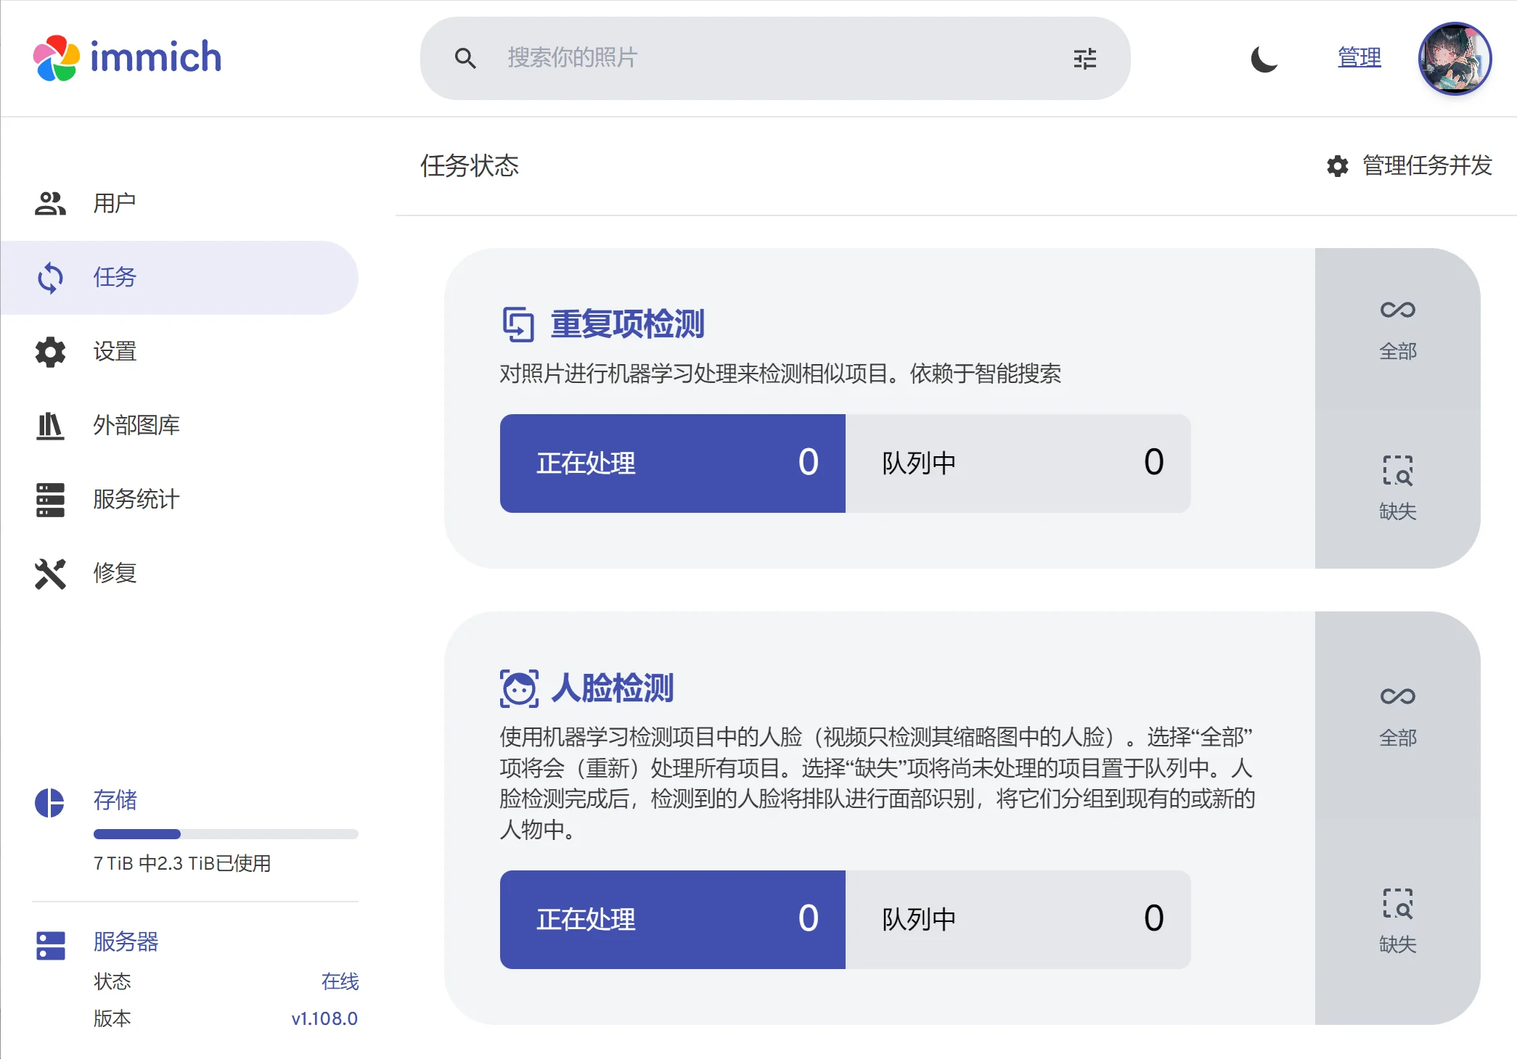Click the Immich logo
The image size is (1517, 1059).
coord(128,57)
